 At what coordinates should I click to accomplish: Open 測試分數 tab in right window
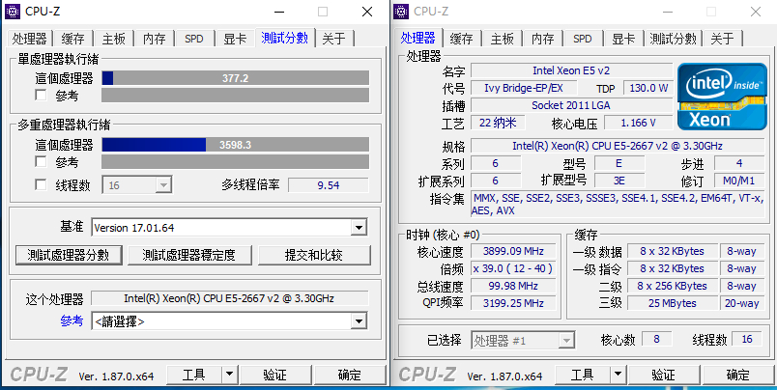click(673, 39)
